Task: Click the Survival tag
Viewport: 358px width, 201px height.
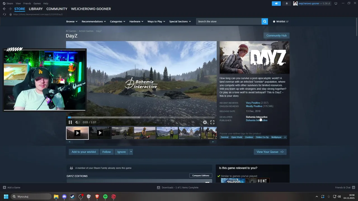Action: pyautogui.click(x=225, y=137)
